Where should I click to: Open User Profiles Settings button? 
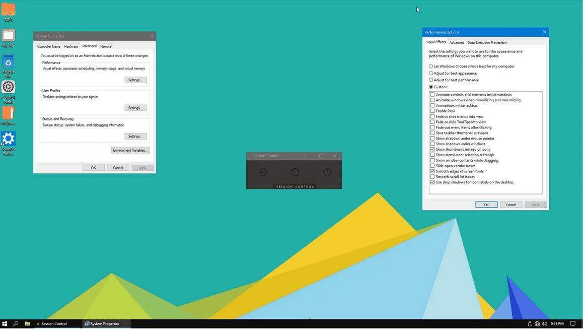click(x=135, y=108)
